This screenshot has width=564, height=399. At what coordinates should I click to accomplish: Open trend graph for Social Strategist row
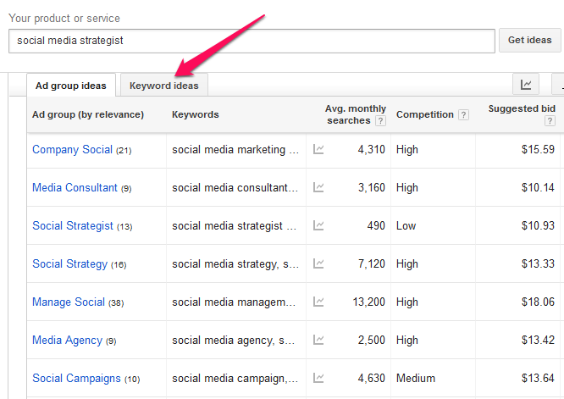318,225
